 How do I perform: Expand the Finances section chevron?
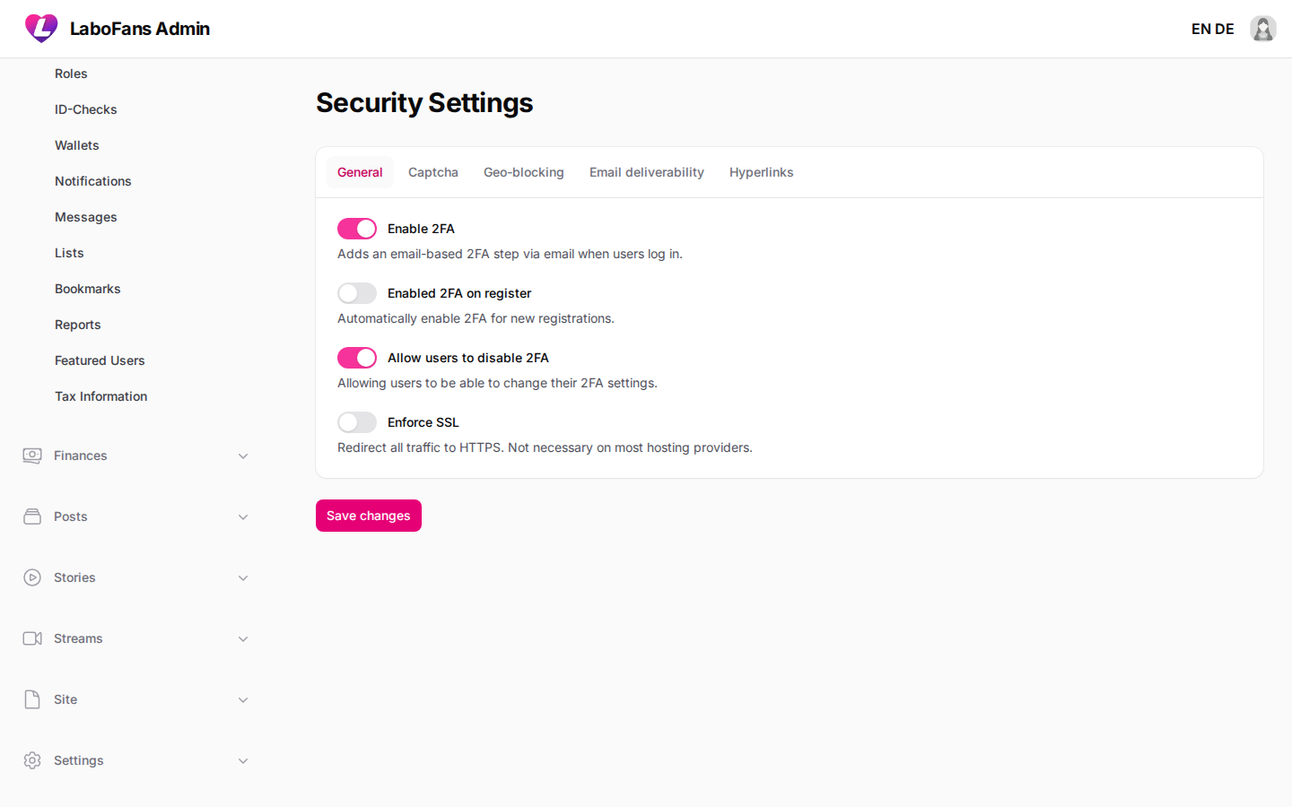[x=243, y=456]
